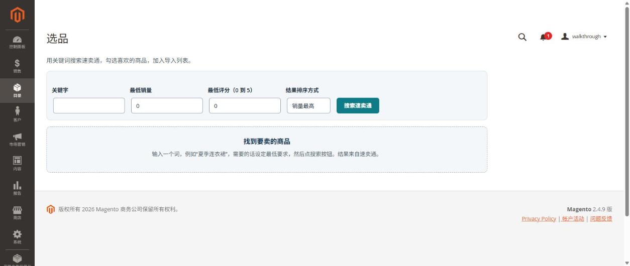Click the Magento logo in the sidebar
The image size is (630, 266).
click(x=17, y=15)
